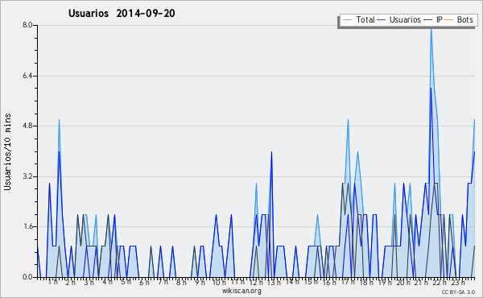Click the 8.0 value on the y-axis
Viewport: 483px width, 298px height.
tap(27, 25)
